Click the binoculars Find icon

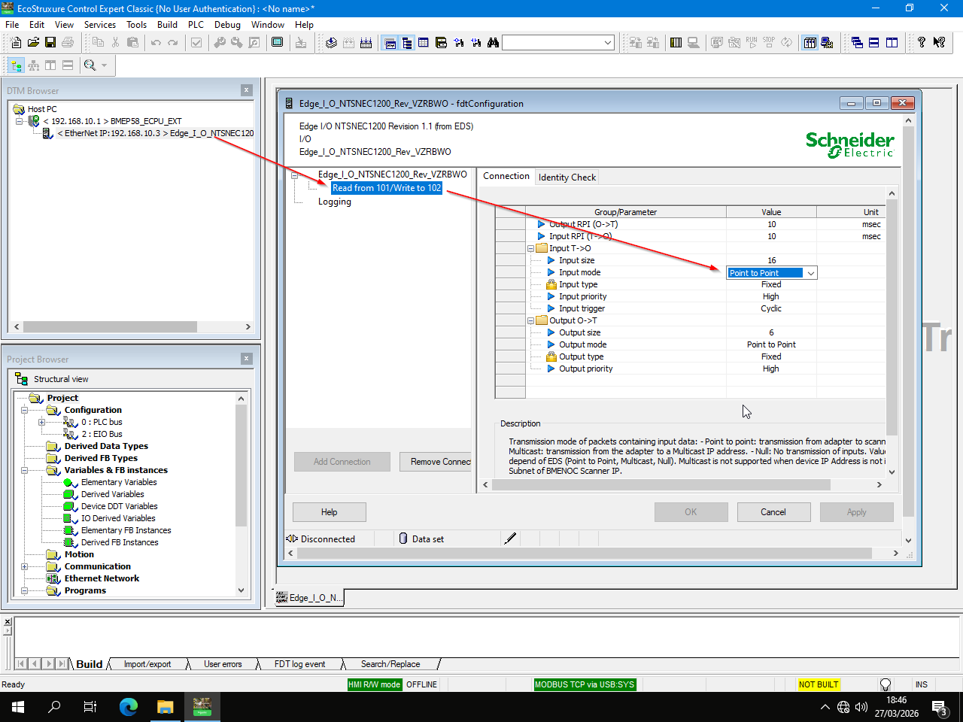tap(493, 43)
